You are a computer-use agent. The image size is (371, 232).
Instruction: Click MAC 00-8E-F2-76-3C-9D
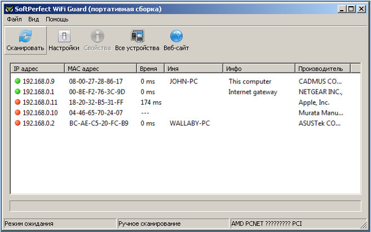coord(97,92)
